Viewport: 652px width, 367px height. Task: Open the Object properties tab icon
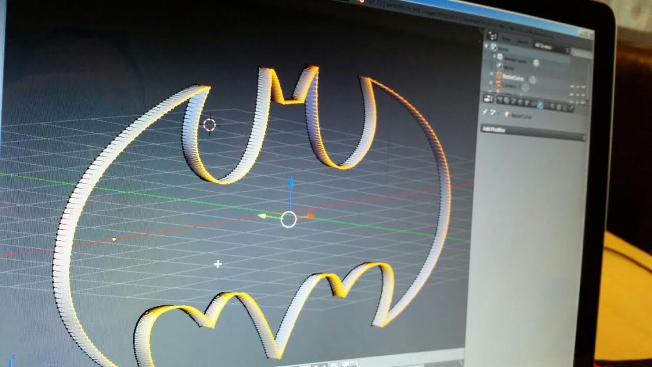coord(527,103)
